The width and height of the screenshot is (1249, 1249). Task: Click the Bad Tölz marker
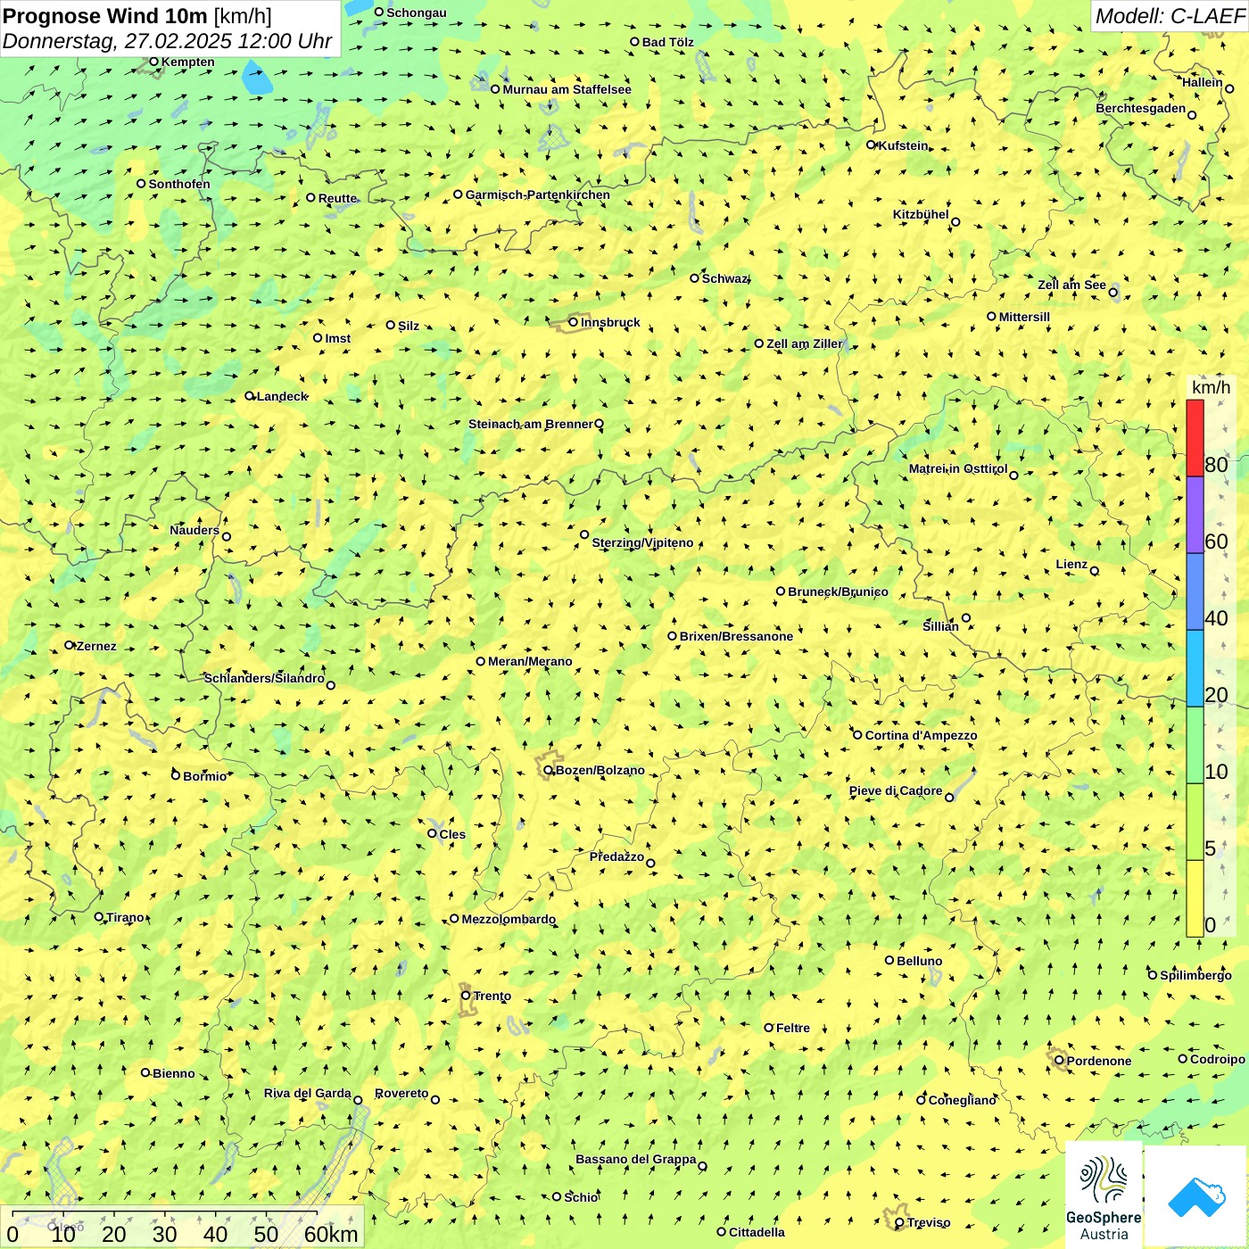634,42
